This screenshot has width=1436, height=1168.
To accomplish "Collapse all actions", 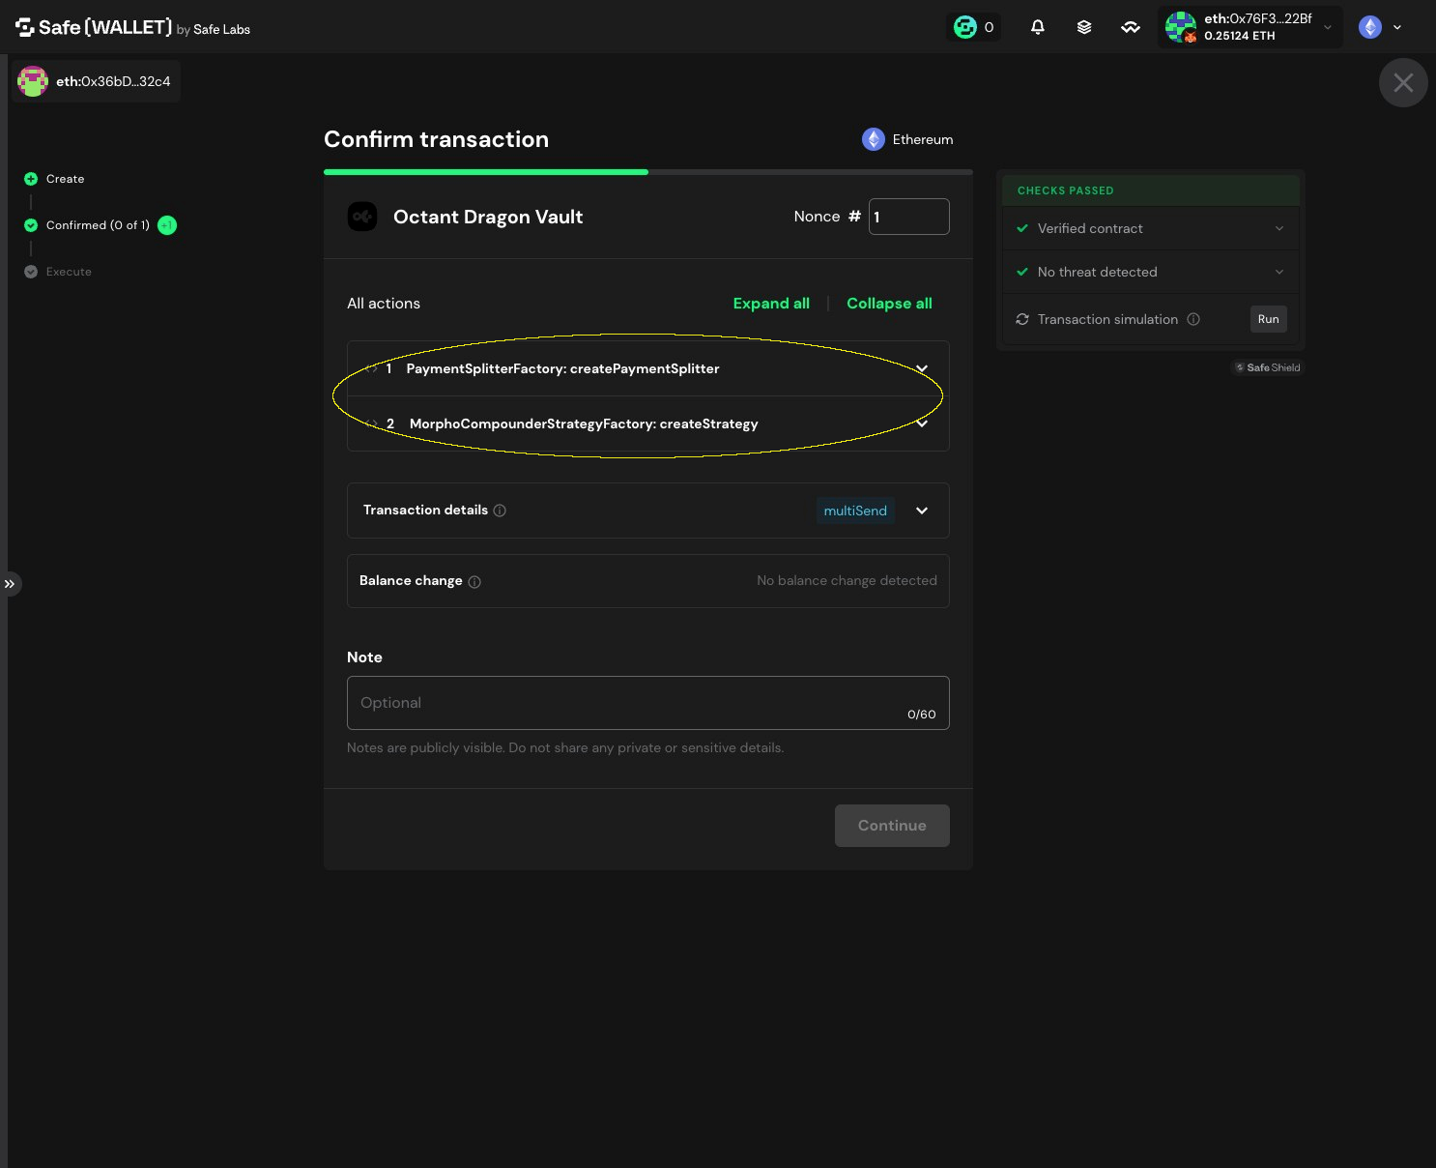I will (889, 304).
